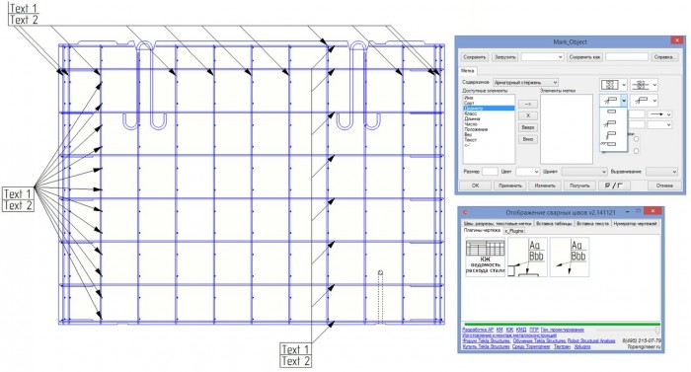Select Диаметр in available elements list
The image size is (691, 372).
click(x=489, y=109)
